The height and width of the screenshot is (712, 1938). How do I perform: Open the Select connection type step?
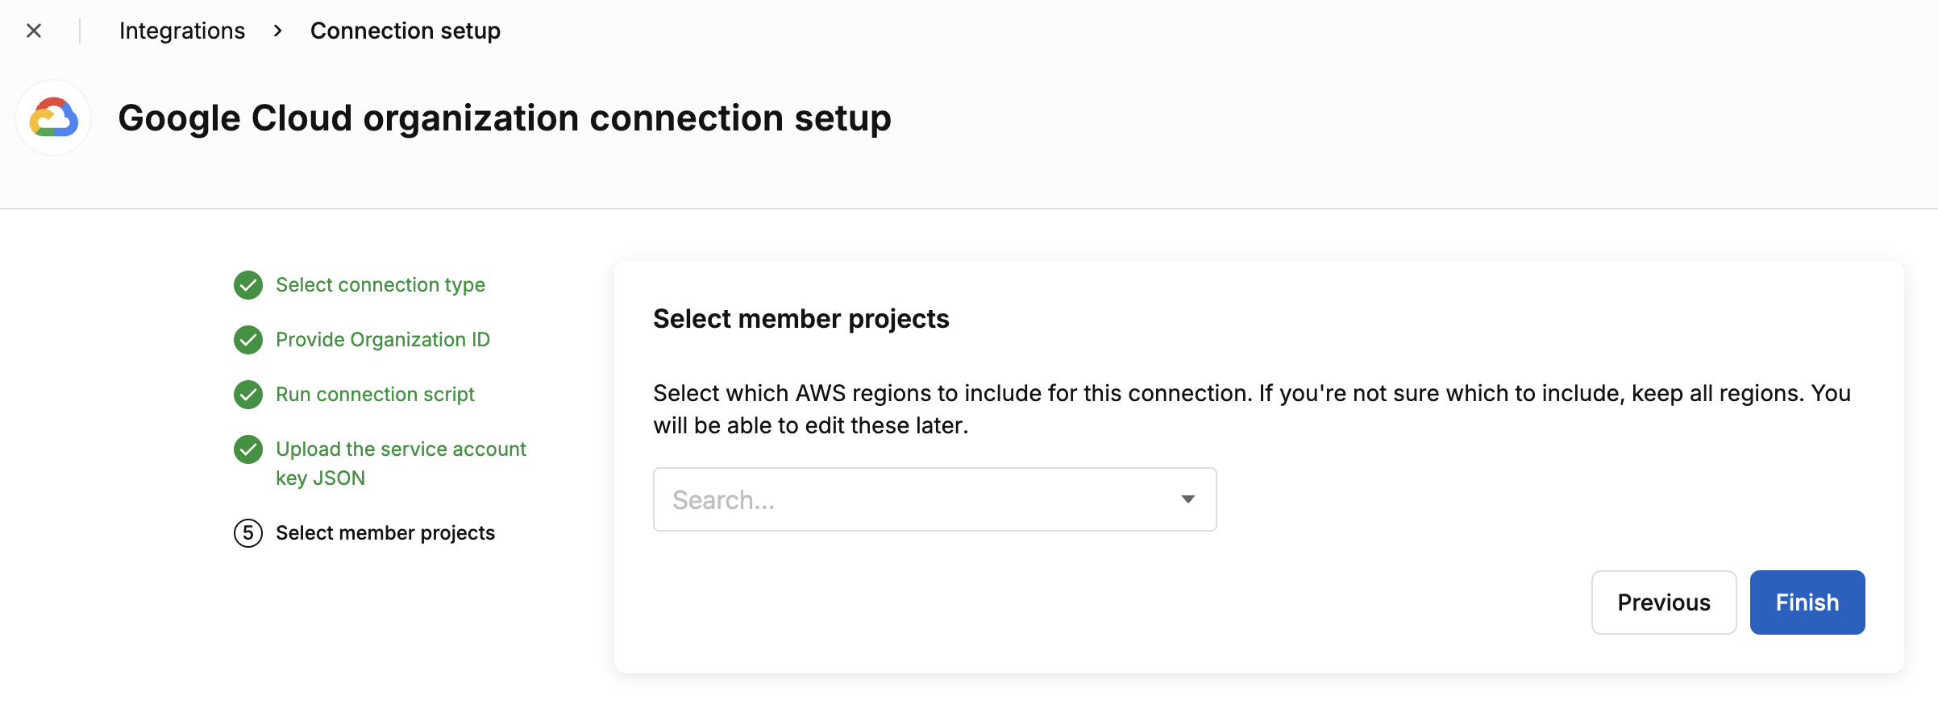coord(381,285)
